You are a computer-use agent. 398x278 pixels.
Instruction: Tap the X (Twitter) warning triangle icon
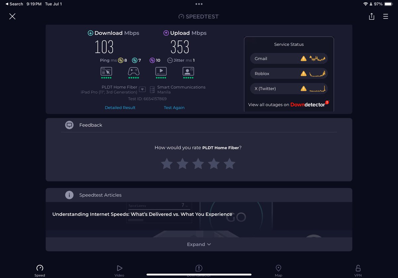tap(303, 89)
